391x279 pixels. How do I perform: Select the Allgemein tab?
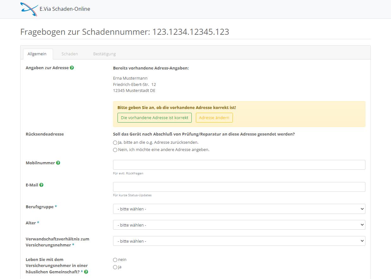pyautogui.click(x=37, y=54)
